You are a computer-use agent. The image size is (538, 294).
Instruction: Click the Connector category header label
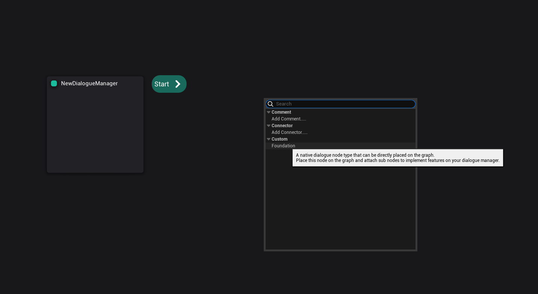point(282,126)
